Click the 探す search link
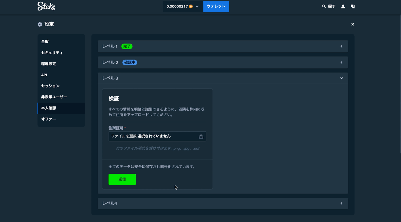This screenshot has width=401, height=222. coord(332,6)
